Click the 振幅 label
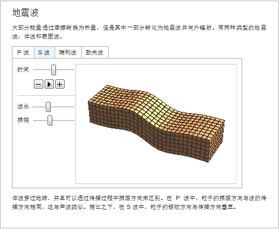The width and height of the screenshot is (279, 229). (23, 120)
